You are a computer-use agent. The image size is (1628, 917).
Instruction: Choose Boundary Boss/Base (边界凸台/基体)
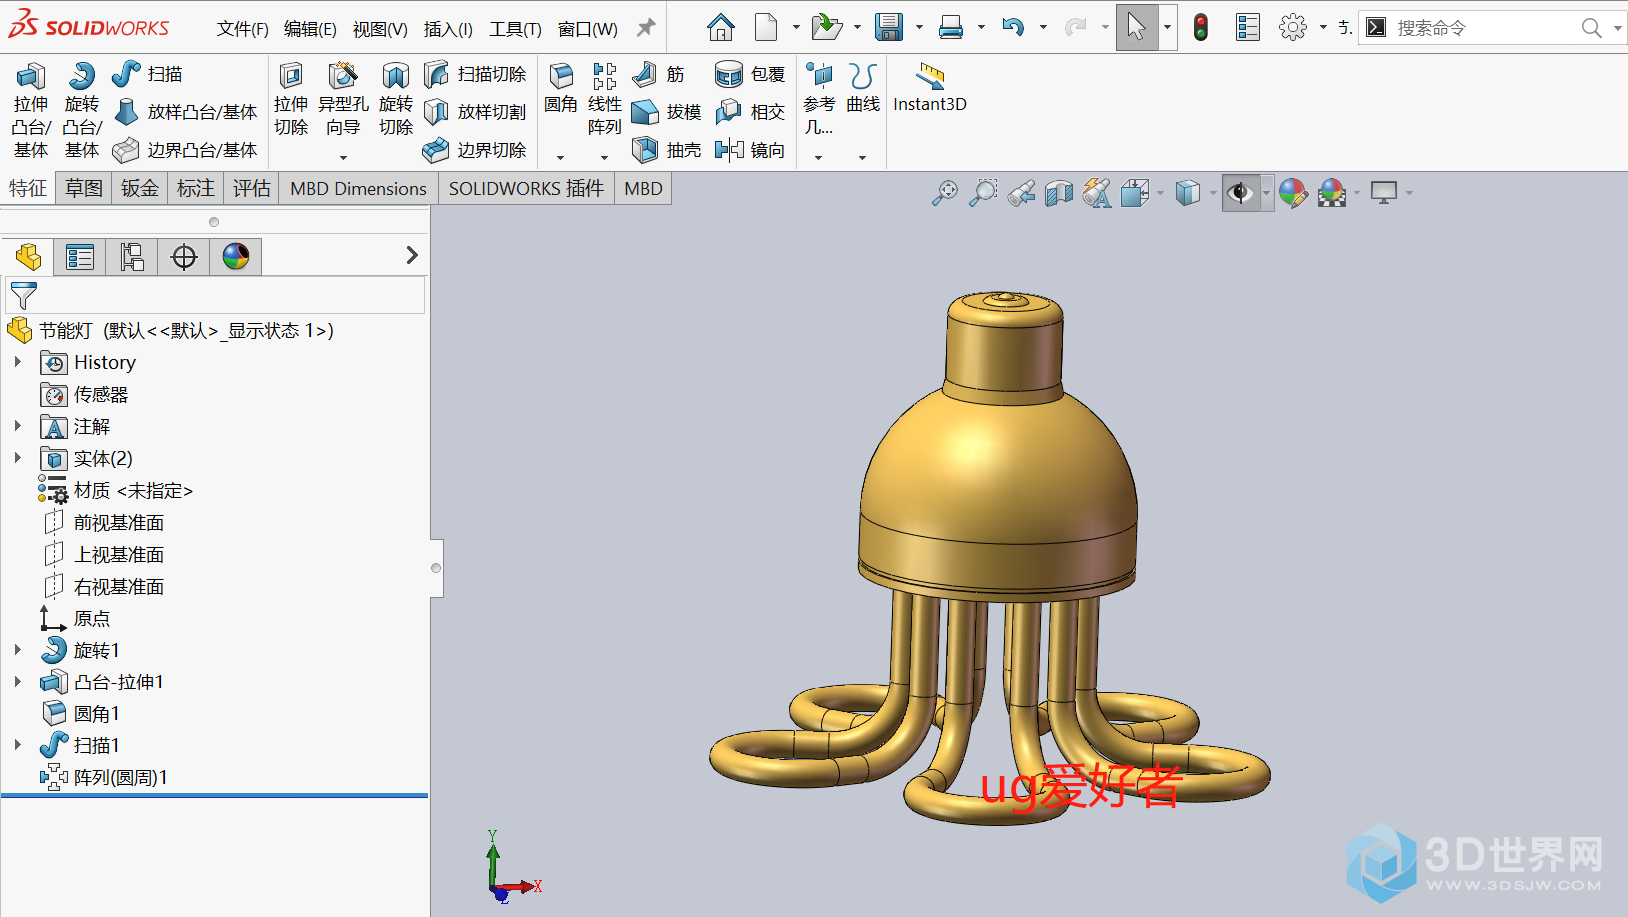pos(186,150)
